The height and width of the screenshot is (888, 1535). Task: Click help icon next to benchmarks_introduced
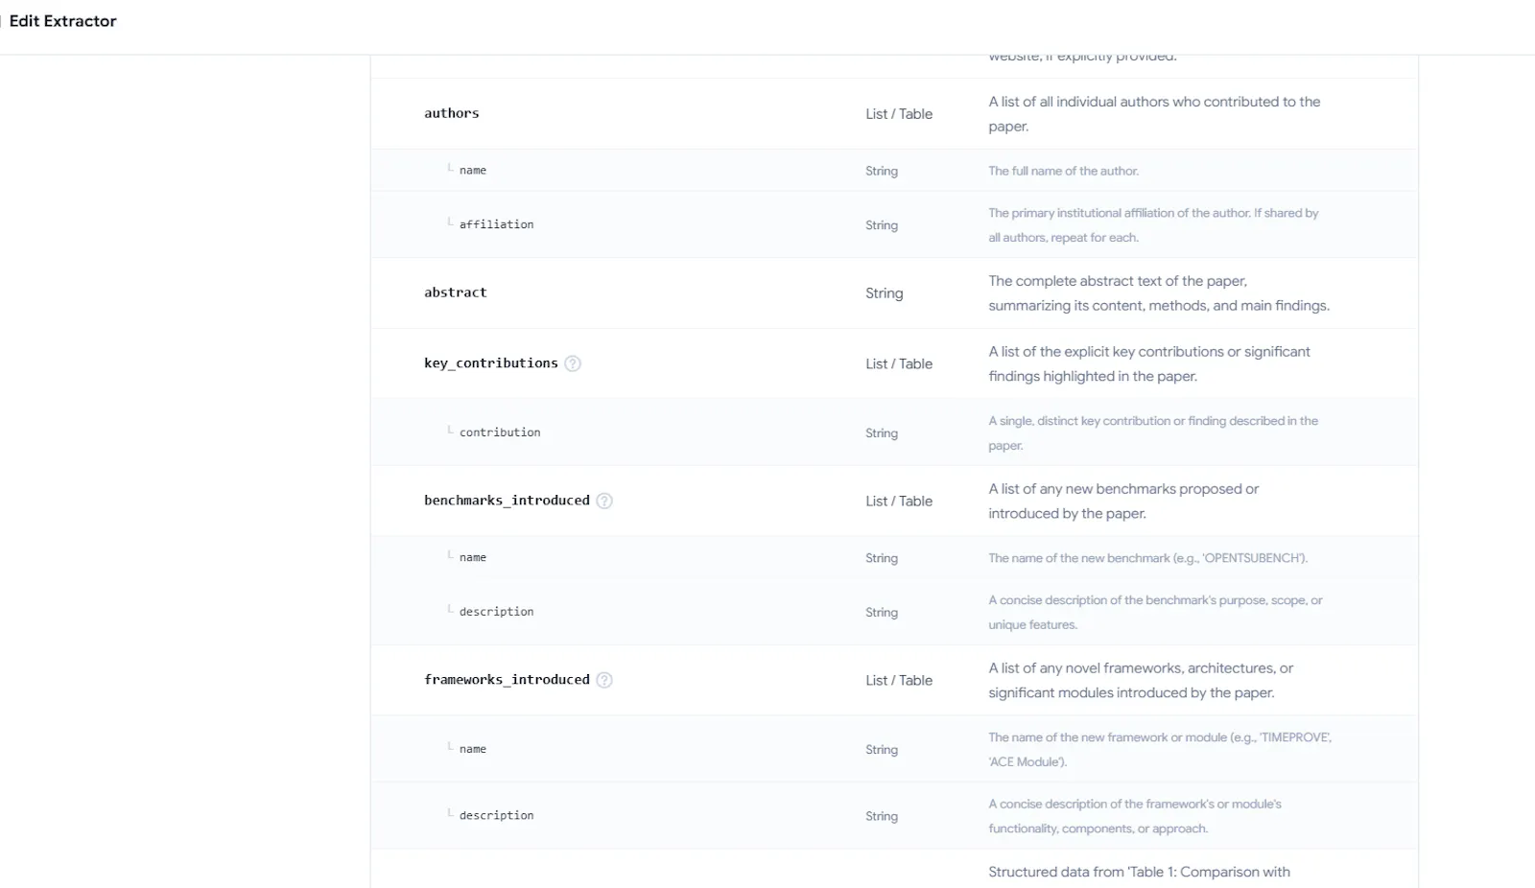pyautogui.click(x=604, y=501)
